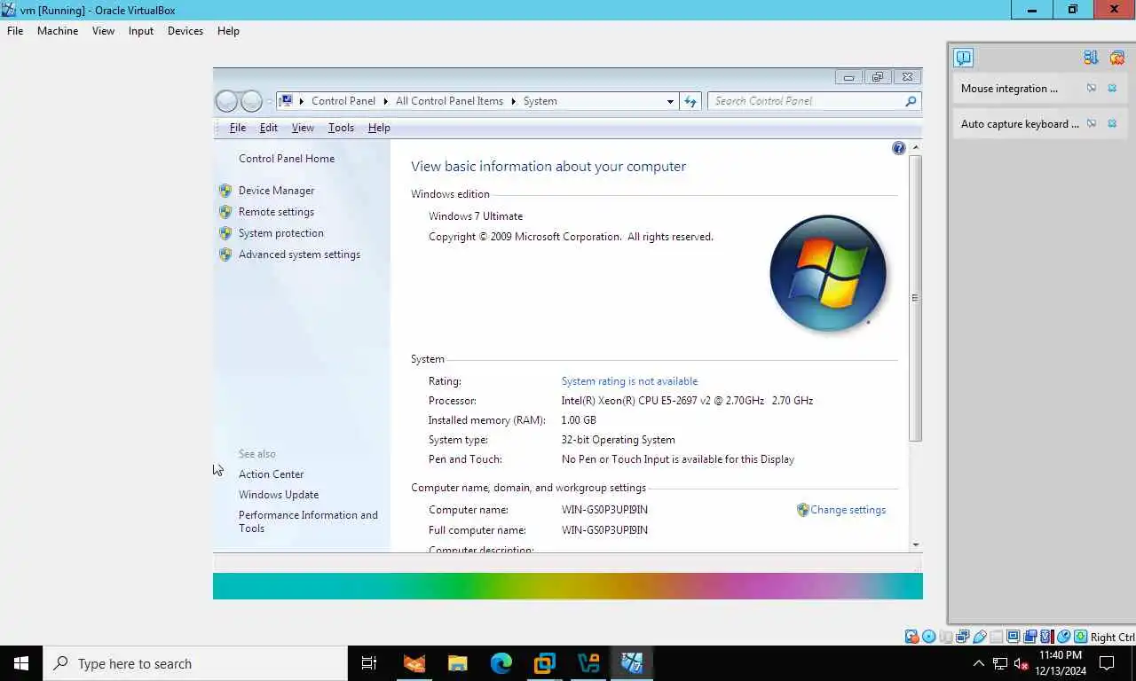Click the Windows Start button
The height and width of the screenshot is (681, 1136).
click(x=21, y=663)
